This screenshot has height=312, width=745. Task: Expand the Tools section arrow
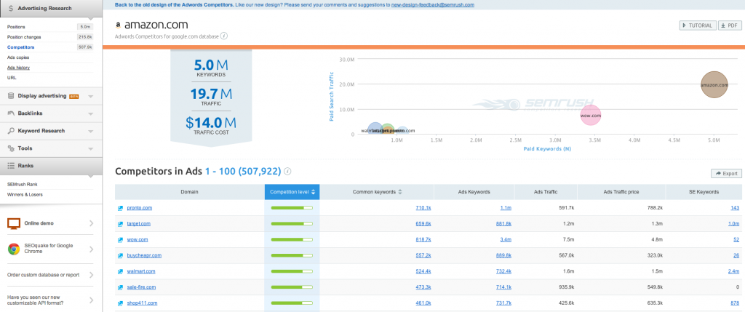(x=91, y=149)
